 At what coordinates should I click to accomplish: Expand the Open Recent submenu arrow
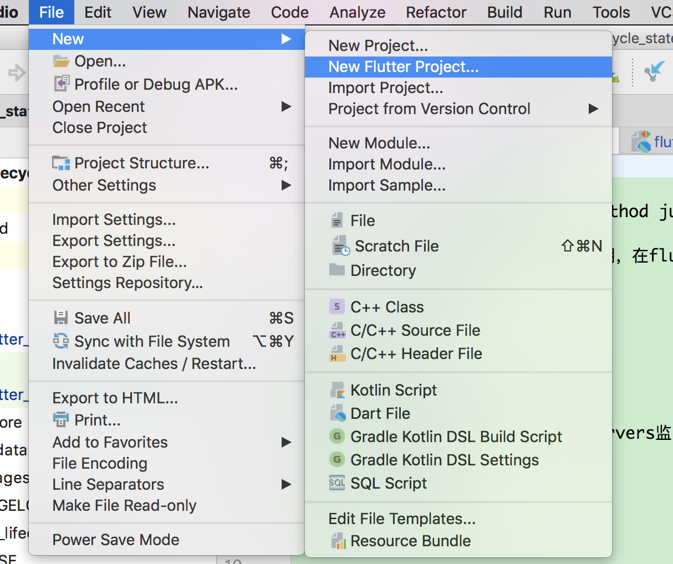(286, 106)
